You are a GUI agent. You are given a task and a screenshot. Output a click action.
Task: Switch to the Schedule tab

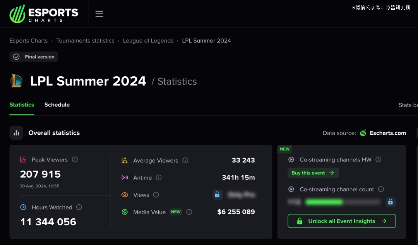pos(57,105)
